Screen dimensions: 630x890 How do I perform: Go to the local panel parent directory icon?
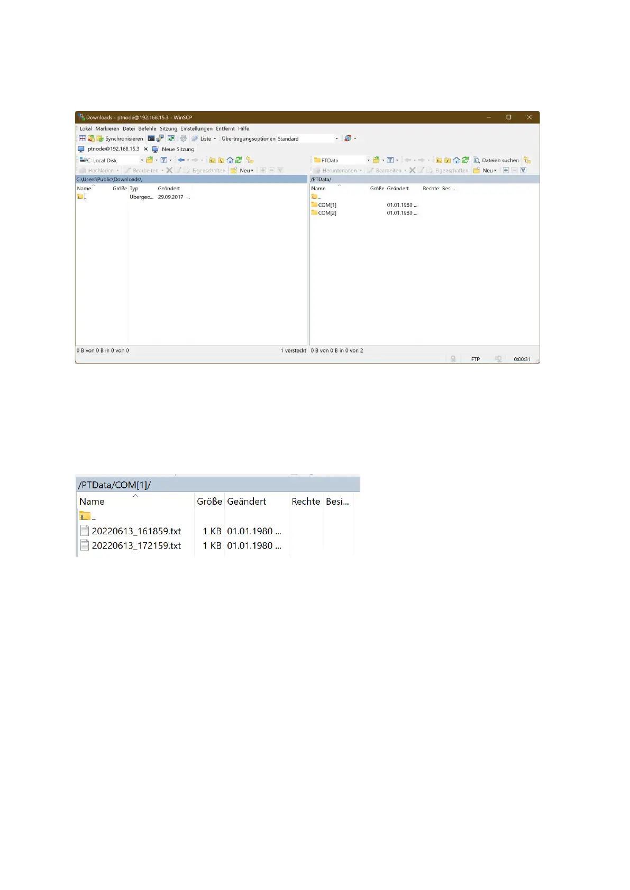coord(212,160)
